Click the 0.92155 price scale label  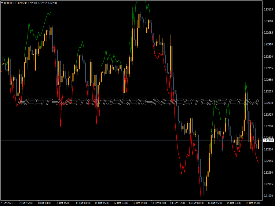point(268,161)
